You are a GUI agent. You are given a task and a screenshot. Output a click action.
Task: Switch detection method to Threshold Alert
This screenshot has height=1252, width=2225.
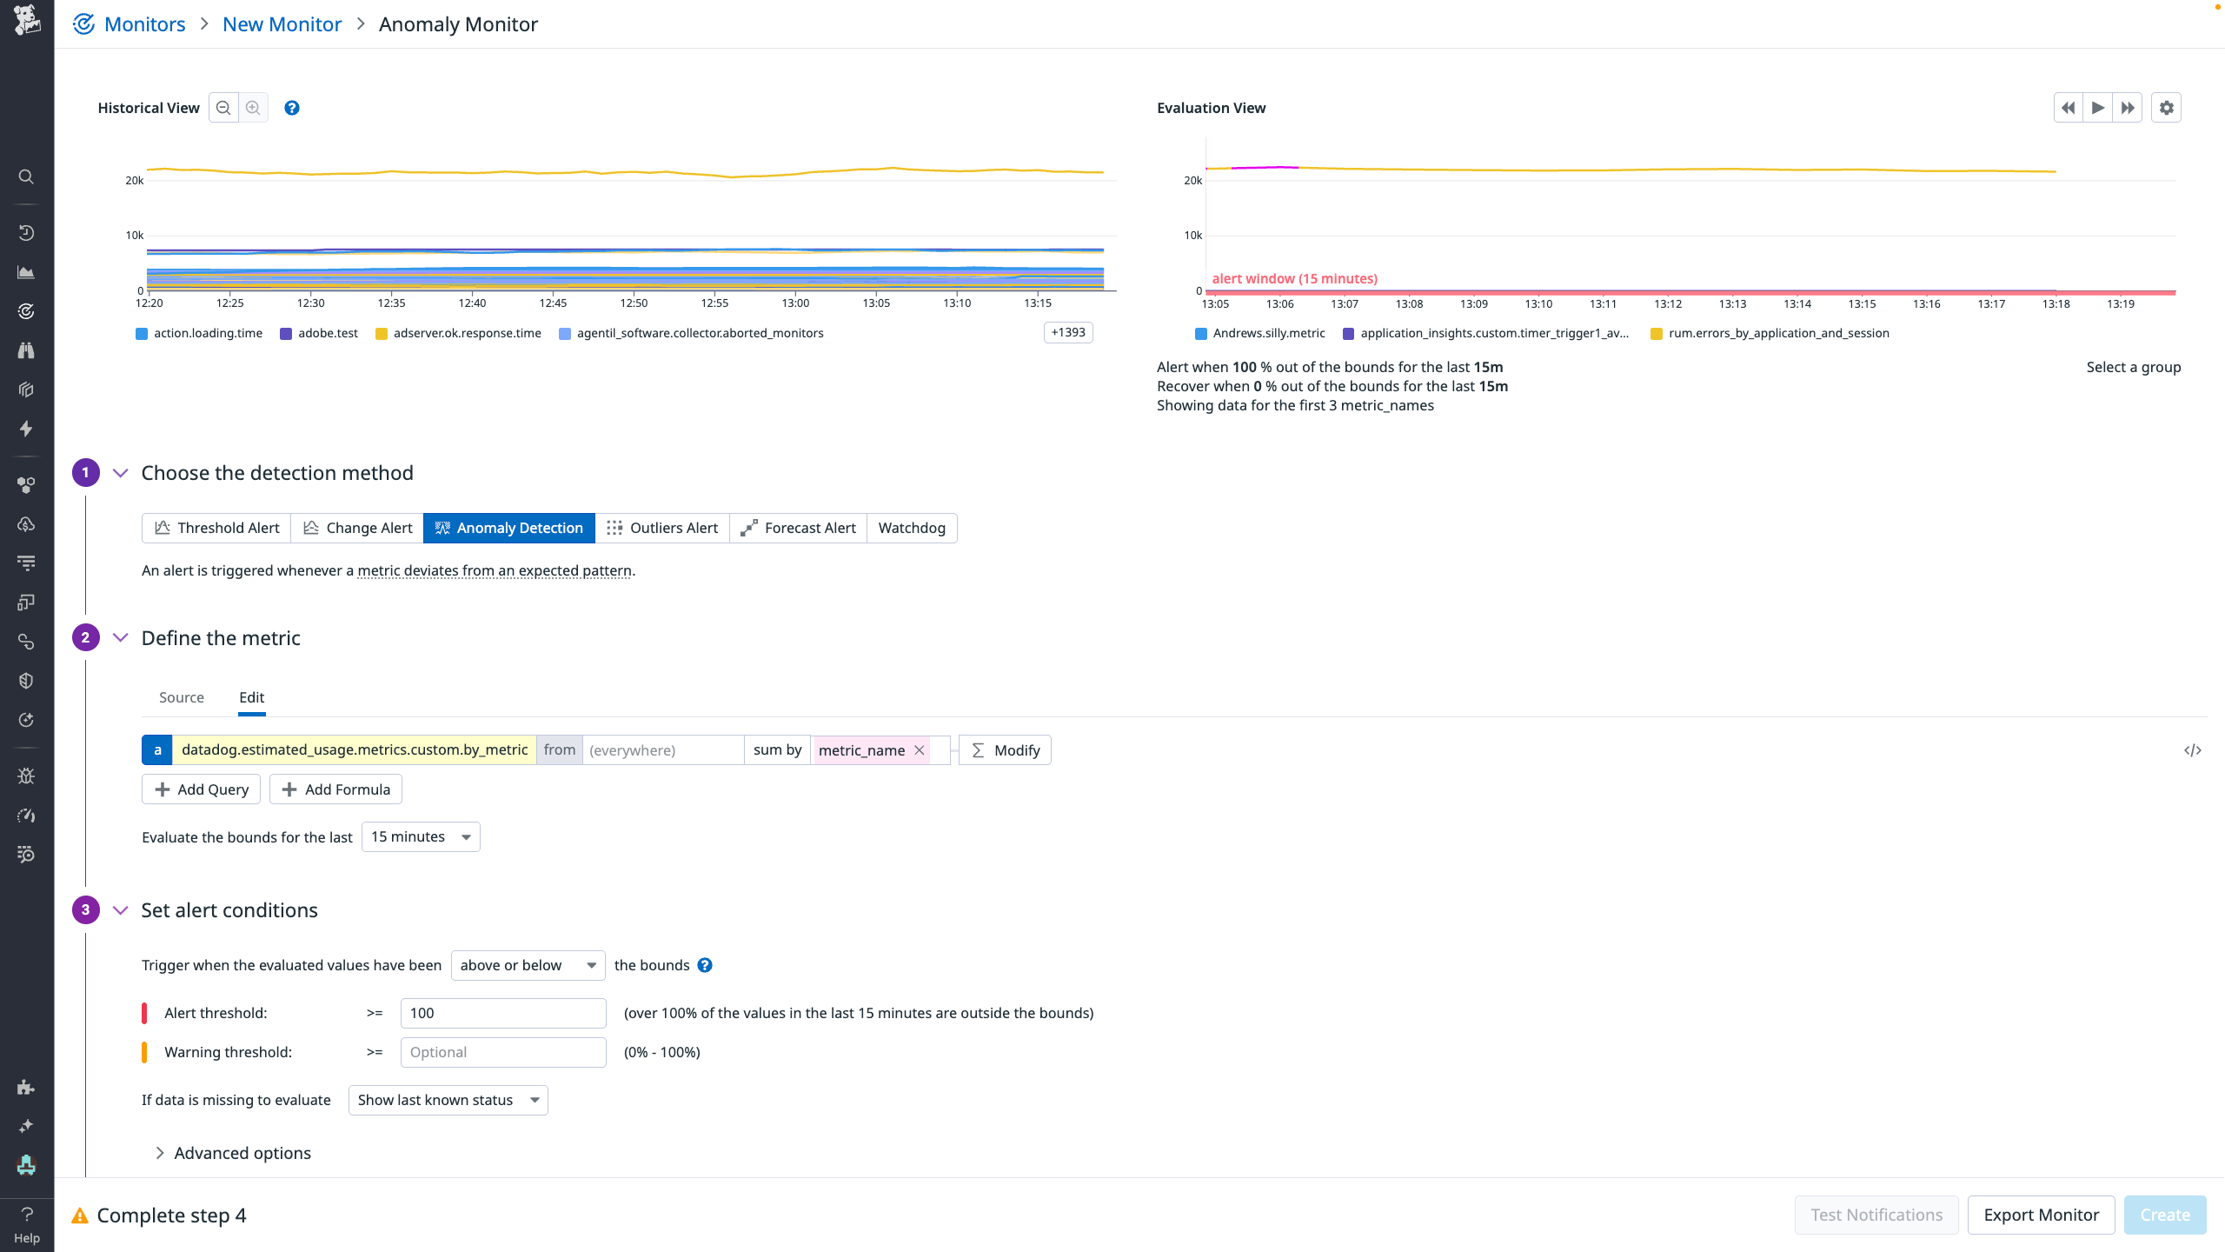(216, 528)
